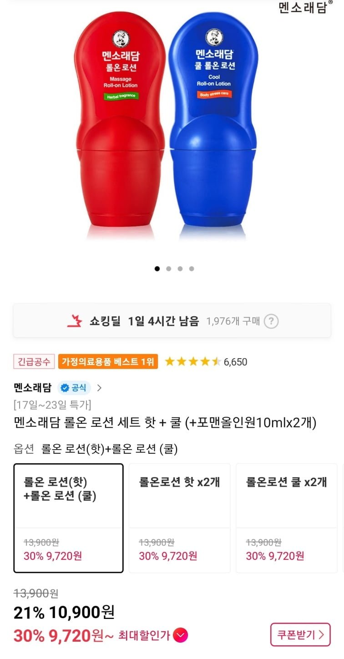Tap the 쿠폰받기 coupon button
Screen dimensions: 344x659
coord(300,634)
